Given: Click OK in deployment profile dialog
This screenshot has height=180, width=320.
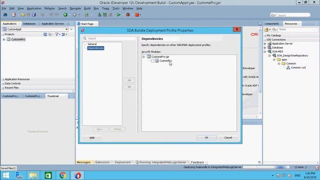Looking at the screenshot, I should [206, 137].
